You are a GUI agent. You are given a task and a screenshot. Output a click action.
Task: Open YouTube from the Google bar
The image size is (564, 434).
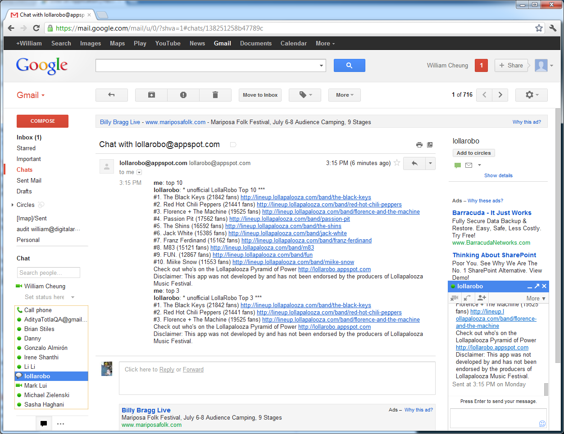click(x=168, y=43)
